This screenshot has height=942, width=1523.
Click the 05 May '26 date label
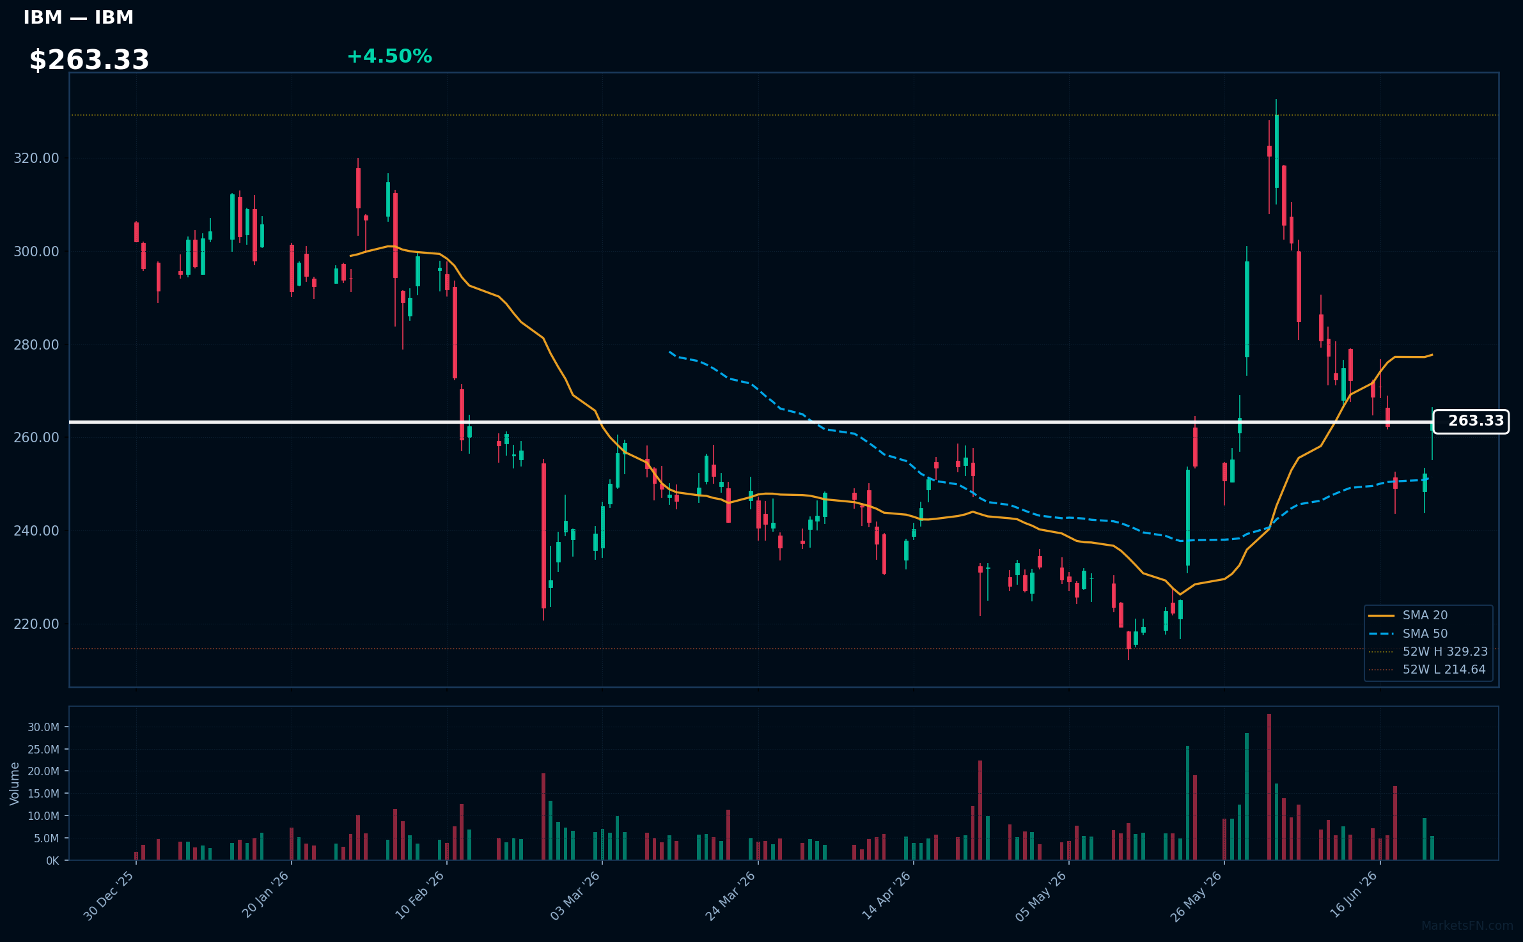coord(1041,896)
